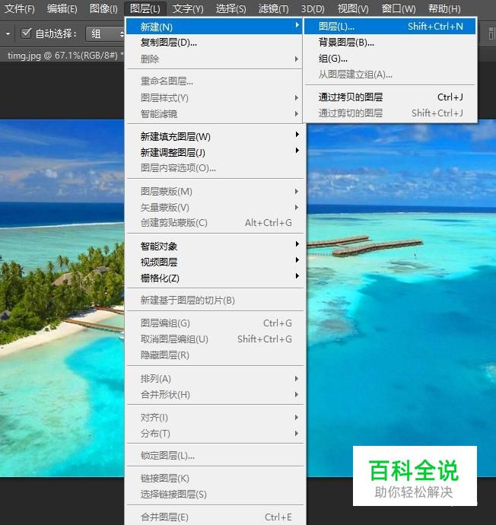
Task: Open the 文字(Y) menu
Action: click(188, 8)
